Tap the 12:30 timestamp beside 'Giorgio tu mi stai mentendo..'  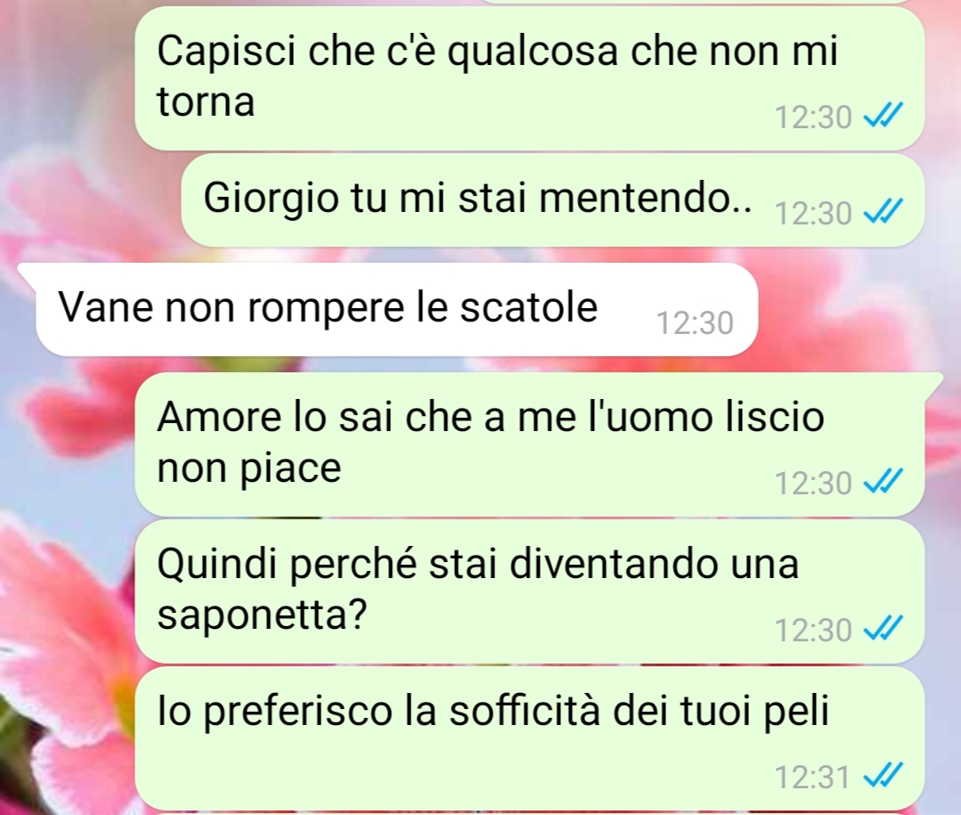pyautogui.click(x=813, y=213)
